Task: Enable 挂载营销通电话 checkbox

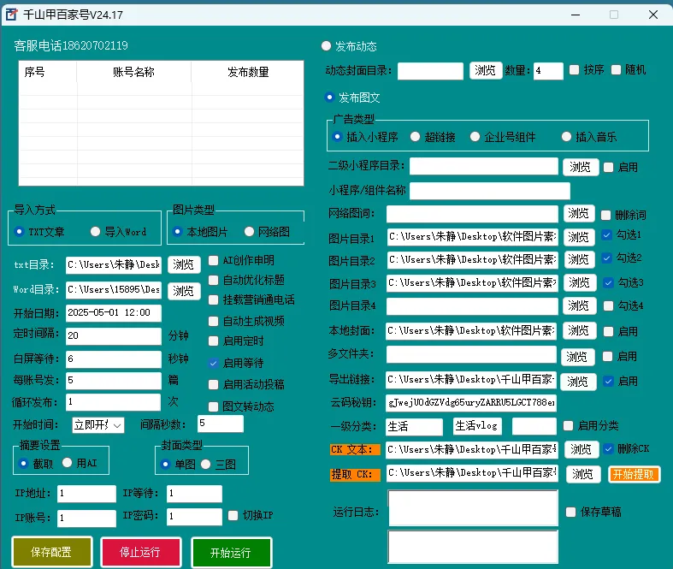Action: (x=213, y=299)
